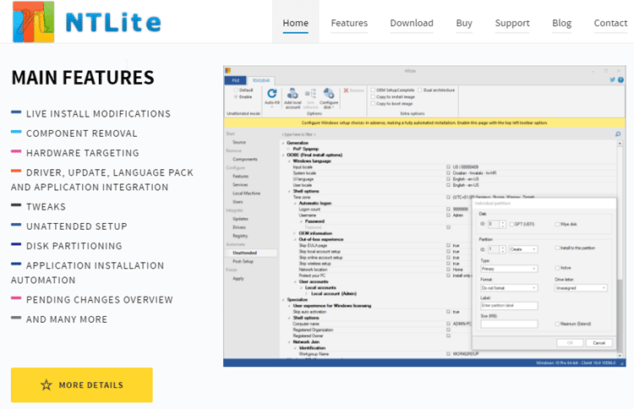Click the type here to filter box

[447, 134]
